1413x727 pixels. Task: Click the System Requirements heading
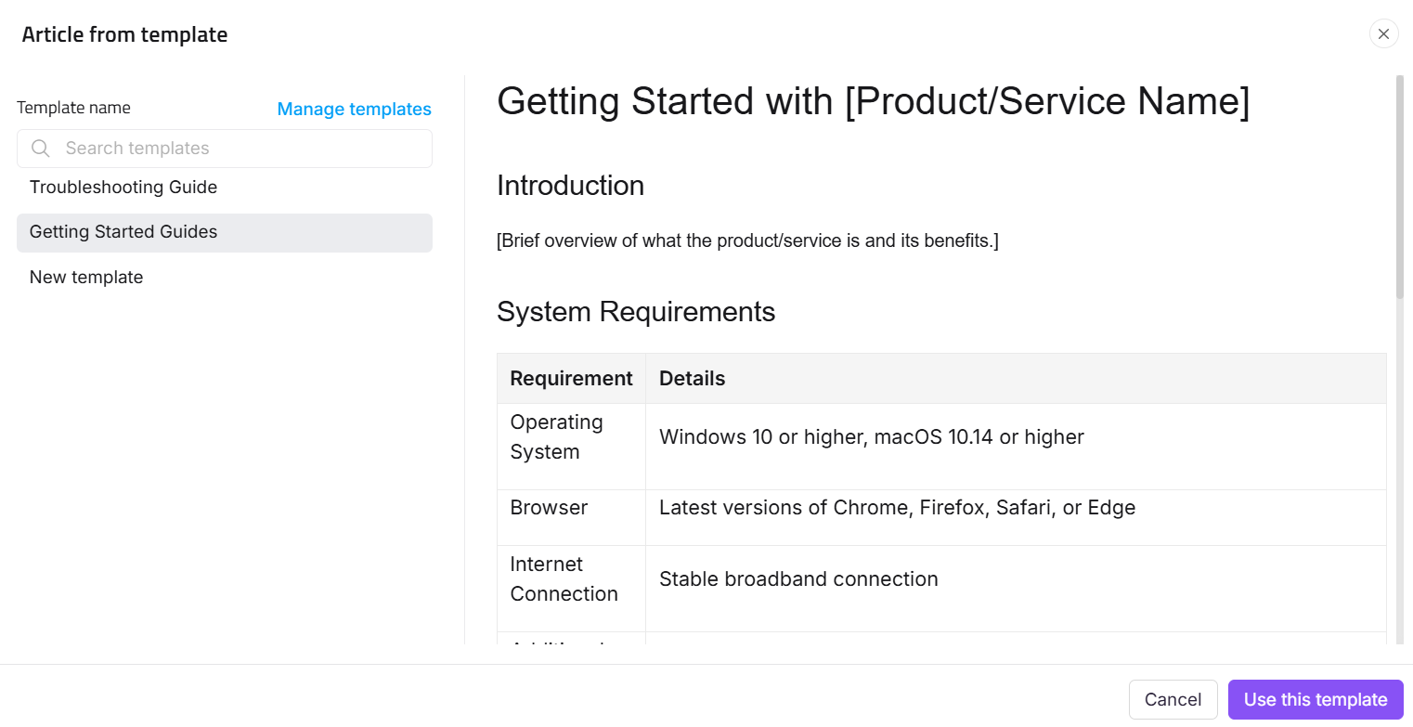click(636, 311)
